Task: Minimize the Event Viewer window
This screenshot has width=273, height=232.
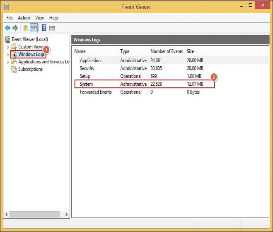Action: point(242,6)
